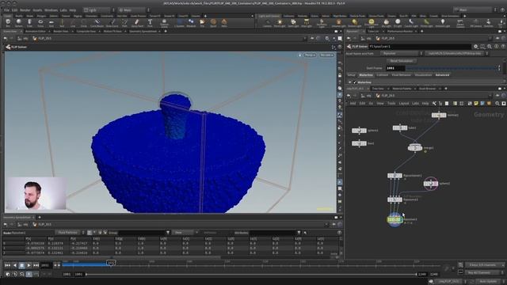Viewport: 507px width, 285px height.
Task: Click the yellow sticky note icon
Action: [476, 104]
